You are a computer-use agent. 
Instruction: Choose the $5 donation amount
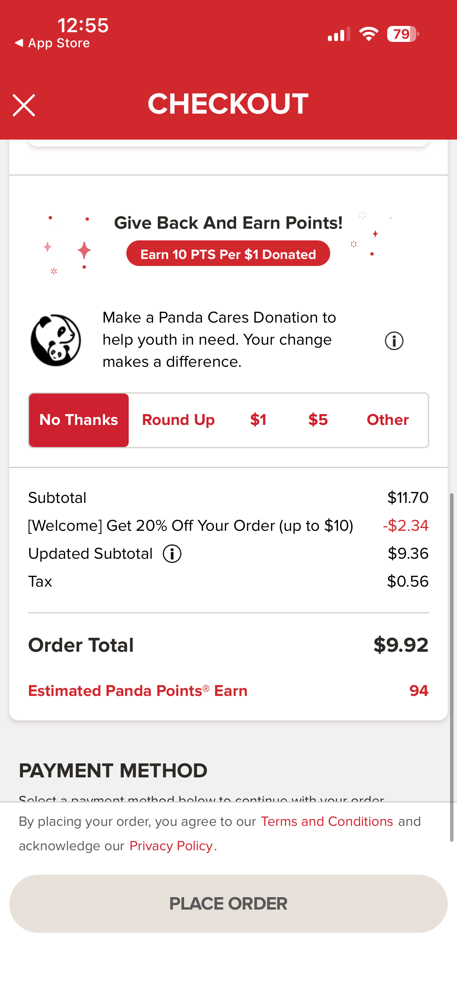(x=318, y=420)
